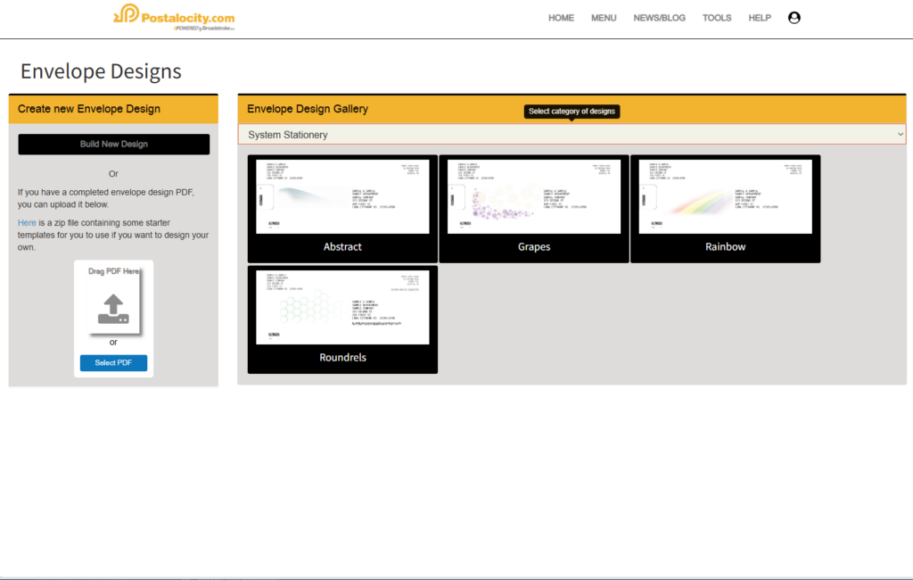The image size is (913, 580).
Task: Click the Build New Design button
Action: tap(113, 144)
